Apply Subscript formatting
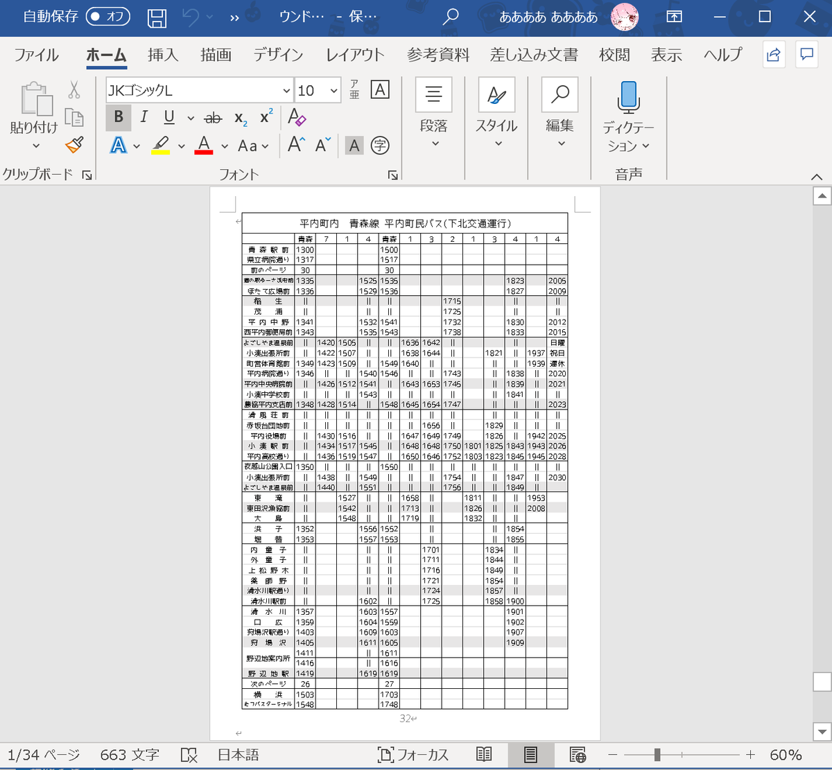832x770 pixels. (240, 118)
